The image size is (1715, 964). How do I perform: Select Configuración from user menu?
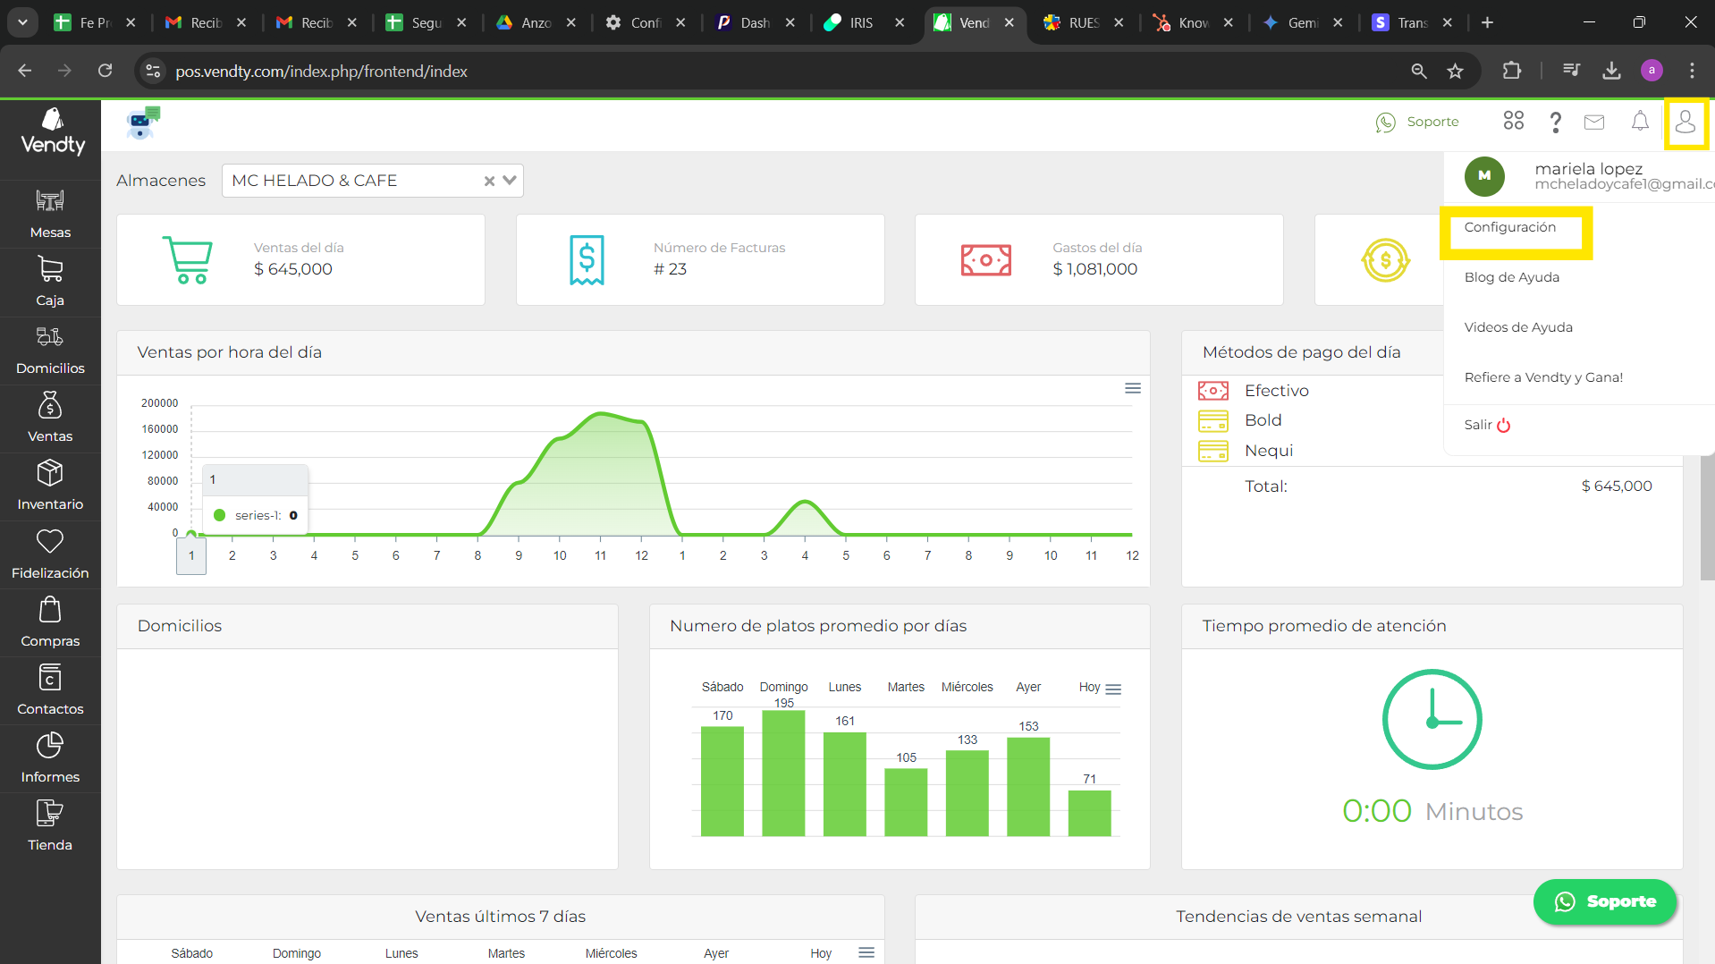point(1510,227)
